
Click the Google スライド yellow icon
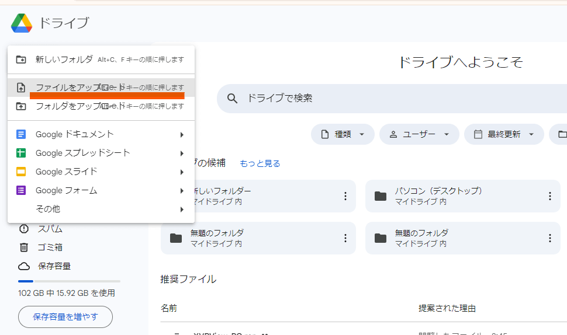(x=21, y=172)
